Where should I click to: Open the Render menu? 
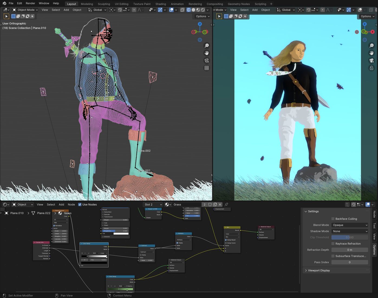30,3
